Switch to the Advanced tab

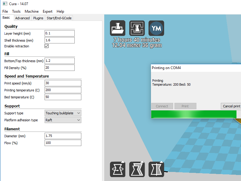[22, 18]
